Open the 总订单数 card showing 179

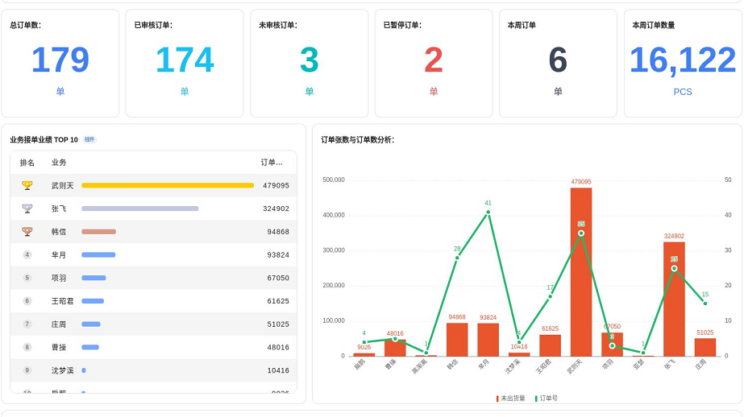(x=60, y=63)
